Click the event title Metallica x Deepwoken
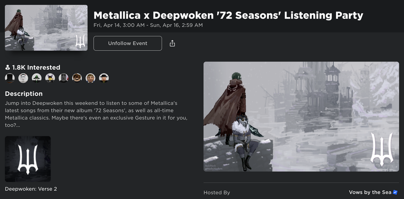This screenshot has height=199, width=404. point(229,15)
